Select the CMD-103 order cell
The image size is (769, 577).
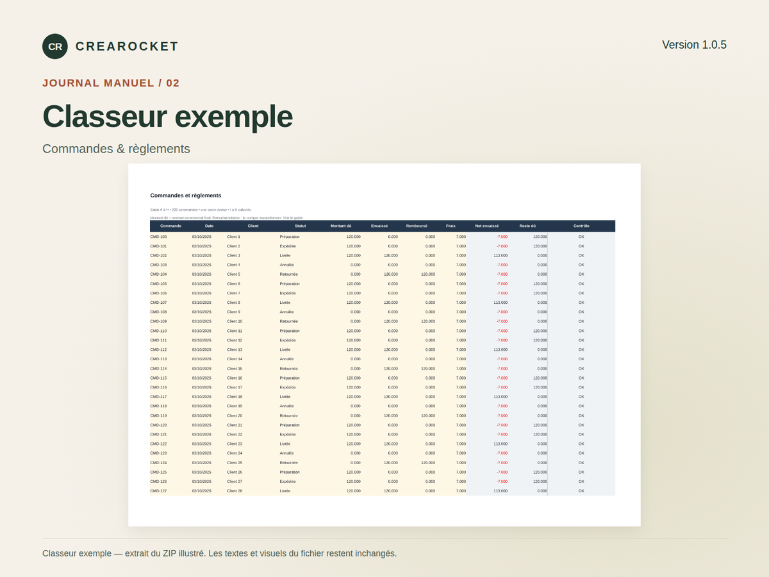[x=158, y=265]
